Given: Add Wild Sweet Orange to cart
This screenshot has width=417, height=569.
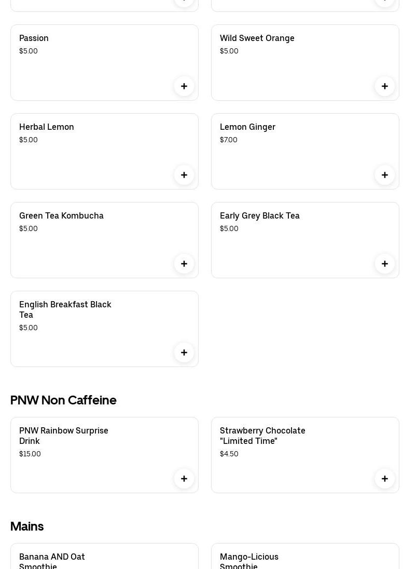Looking at the screenshot, I should coord(385,86).
